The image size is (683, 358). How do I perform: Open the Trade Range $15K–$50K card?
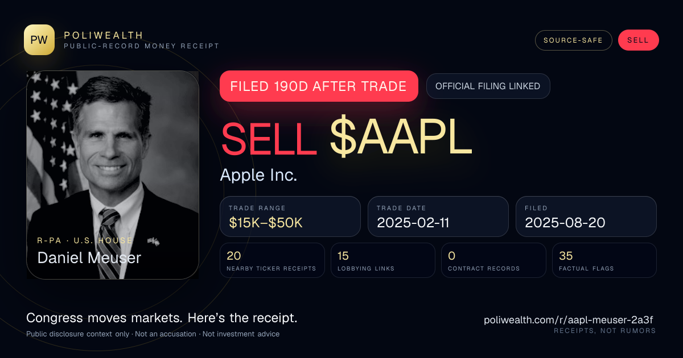(290, 217)
